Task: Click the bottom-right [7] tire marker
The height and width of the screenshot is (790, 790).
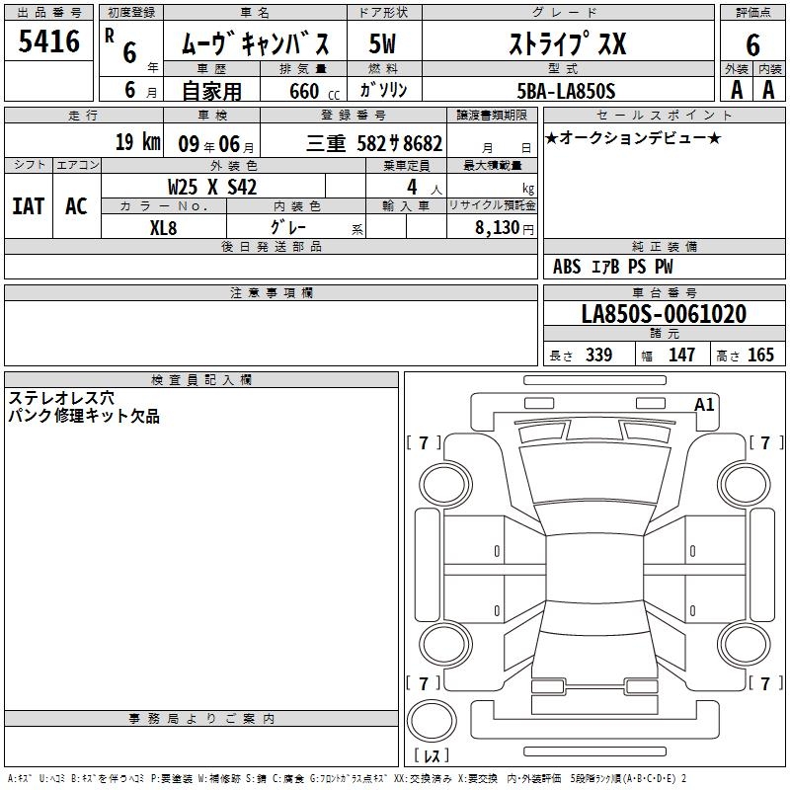Action: click(x=765, y=683)
